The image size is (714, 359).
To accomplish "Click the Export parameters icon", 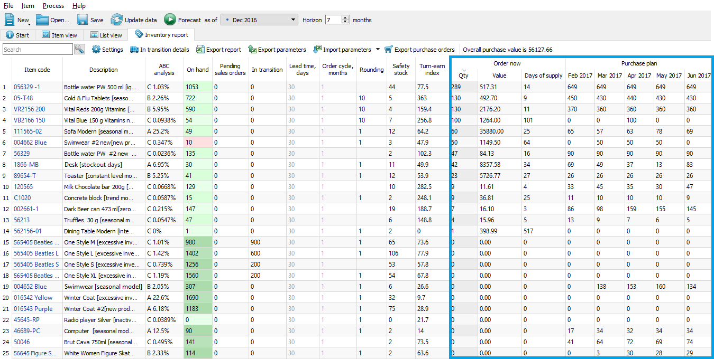I will click(x=252, y=50).
